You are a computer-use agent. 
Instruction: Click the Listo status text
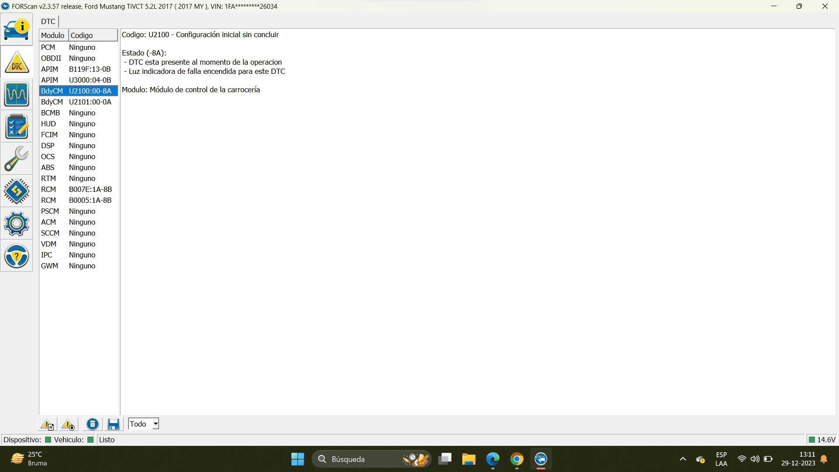(107, 440)
